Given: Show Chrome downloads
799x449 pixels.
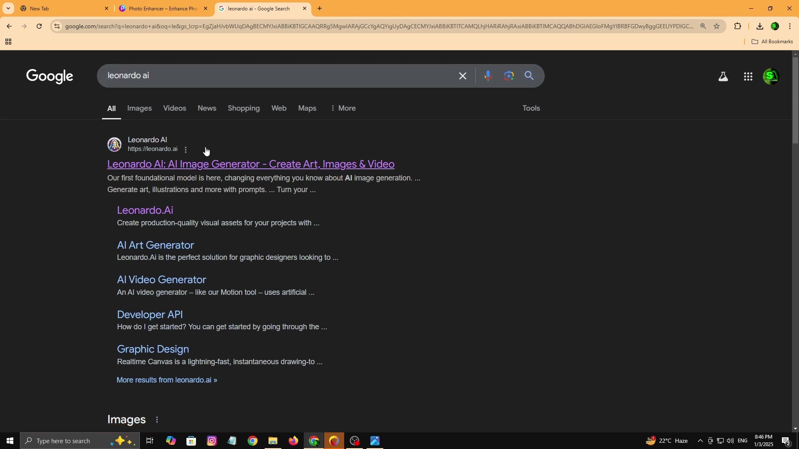Looking at the screenshot, I should coord(760,26).
